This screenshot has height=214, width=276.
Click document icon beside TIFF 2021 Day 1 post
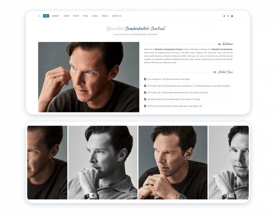(145, 92)
